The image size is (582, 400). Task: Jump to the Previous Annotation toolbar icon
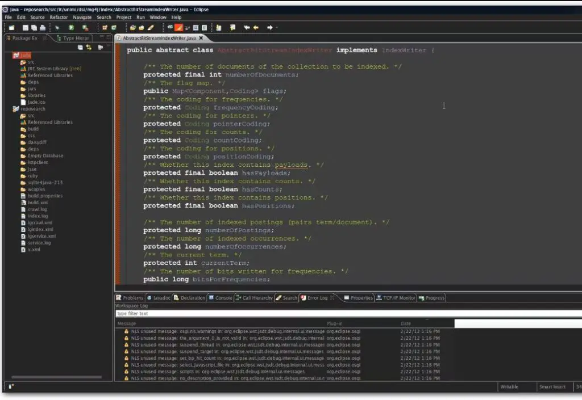pyautogui.click(x=232, y=28)
